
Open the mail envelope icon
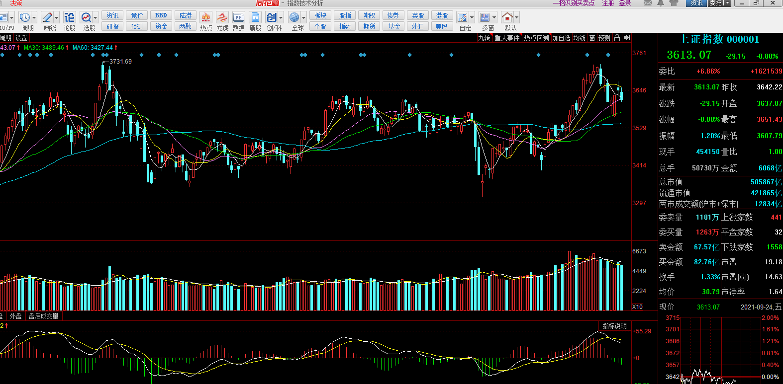pos(647,3)
